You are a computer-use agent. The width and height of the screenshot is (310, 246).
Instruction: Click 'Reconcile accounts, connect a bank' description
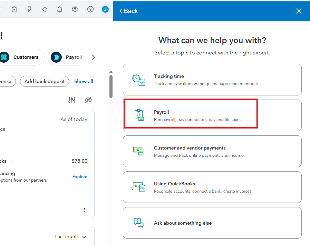click(x=203, y=191)
